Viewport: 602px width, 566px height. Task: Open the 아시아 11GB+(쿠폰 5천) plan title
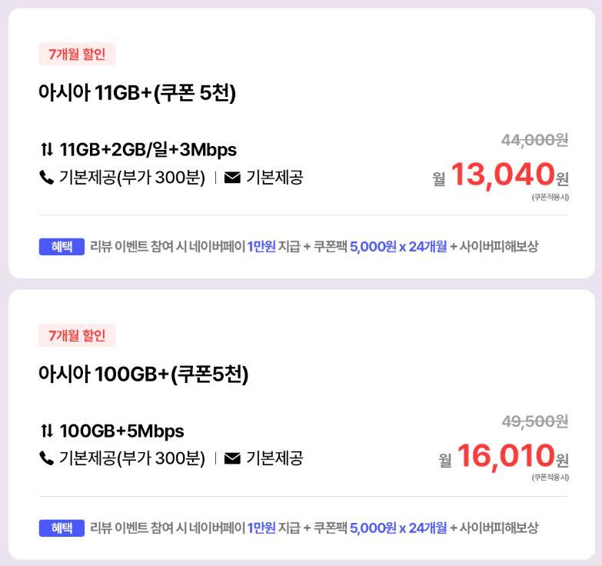137,93
